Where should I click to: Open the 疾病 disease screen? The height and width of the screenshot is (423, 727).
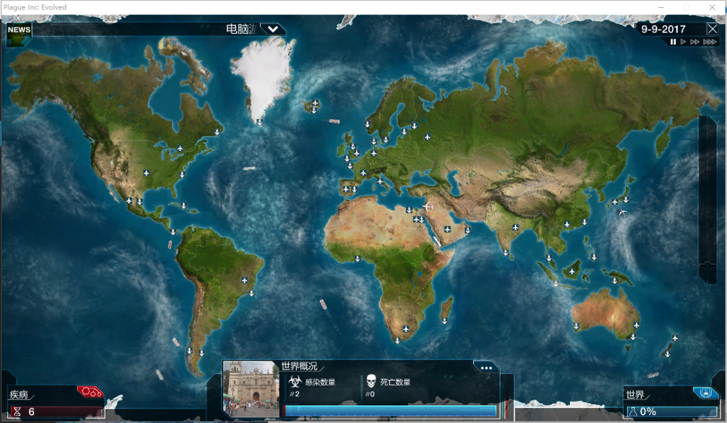(19, 395)
